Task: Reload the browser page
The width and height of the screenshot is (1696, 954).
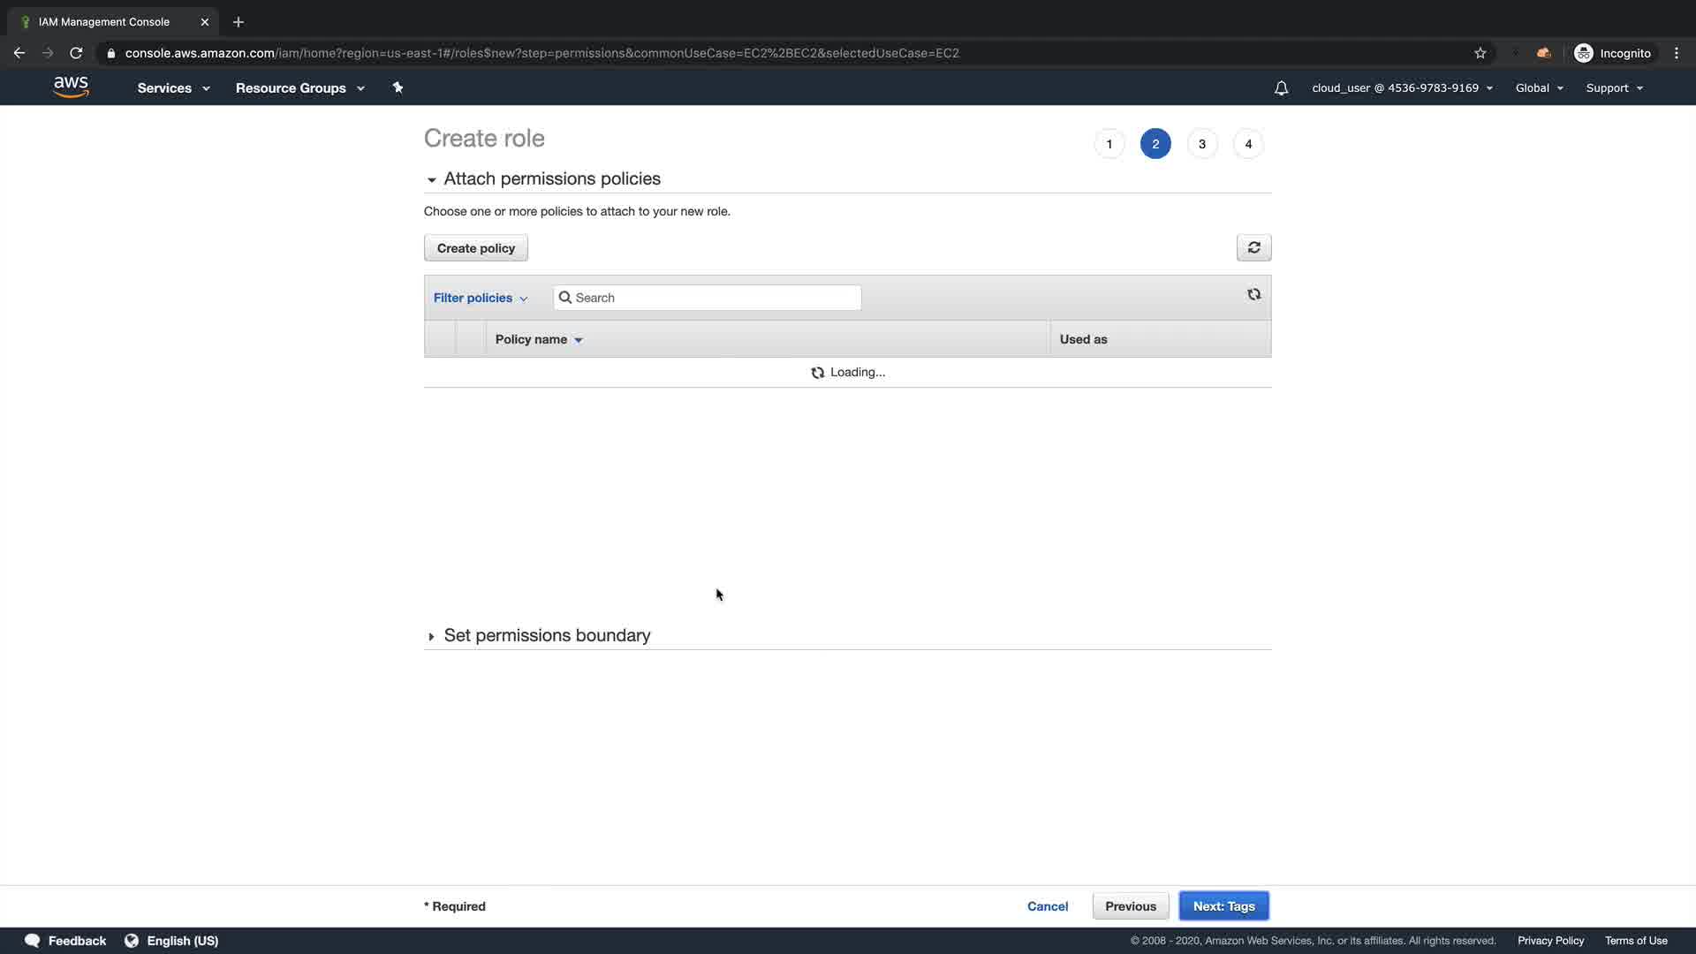Action: [x=76, y=53]
